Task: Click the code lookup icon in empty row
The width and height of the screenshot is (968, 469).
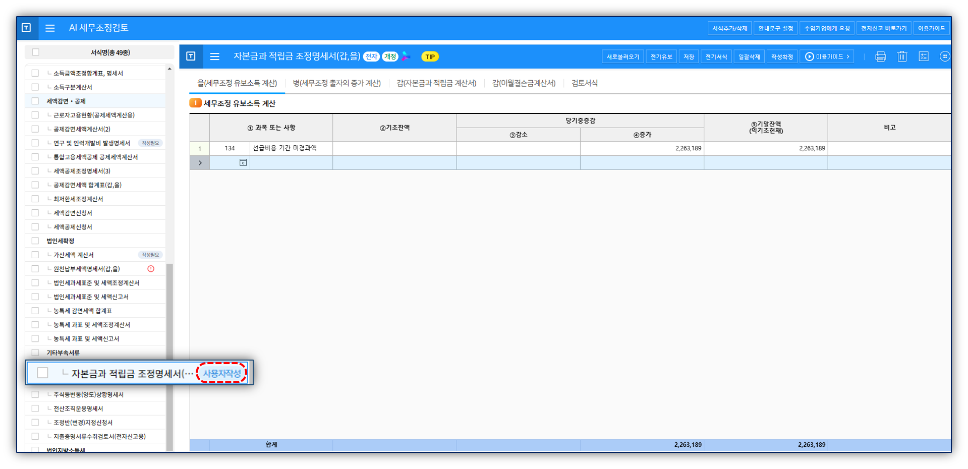Action: [243, 162]
